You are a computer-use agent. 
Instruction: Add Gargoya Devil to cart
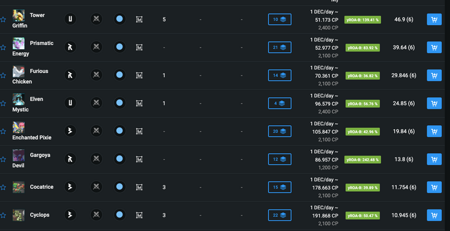click(x=434, y=159)
